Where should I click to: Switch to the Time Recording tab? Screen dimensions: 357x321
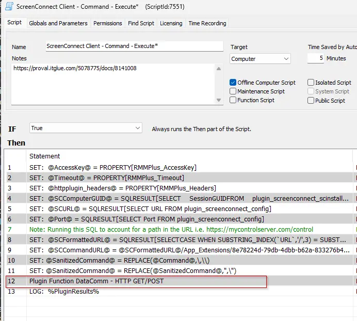click(x=207, y=23)
